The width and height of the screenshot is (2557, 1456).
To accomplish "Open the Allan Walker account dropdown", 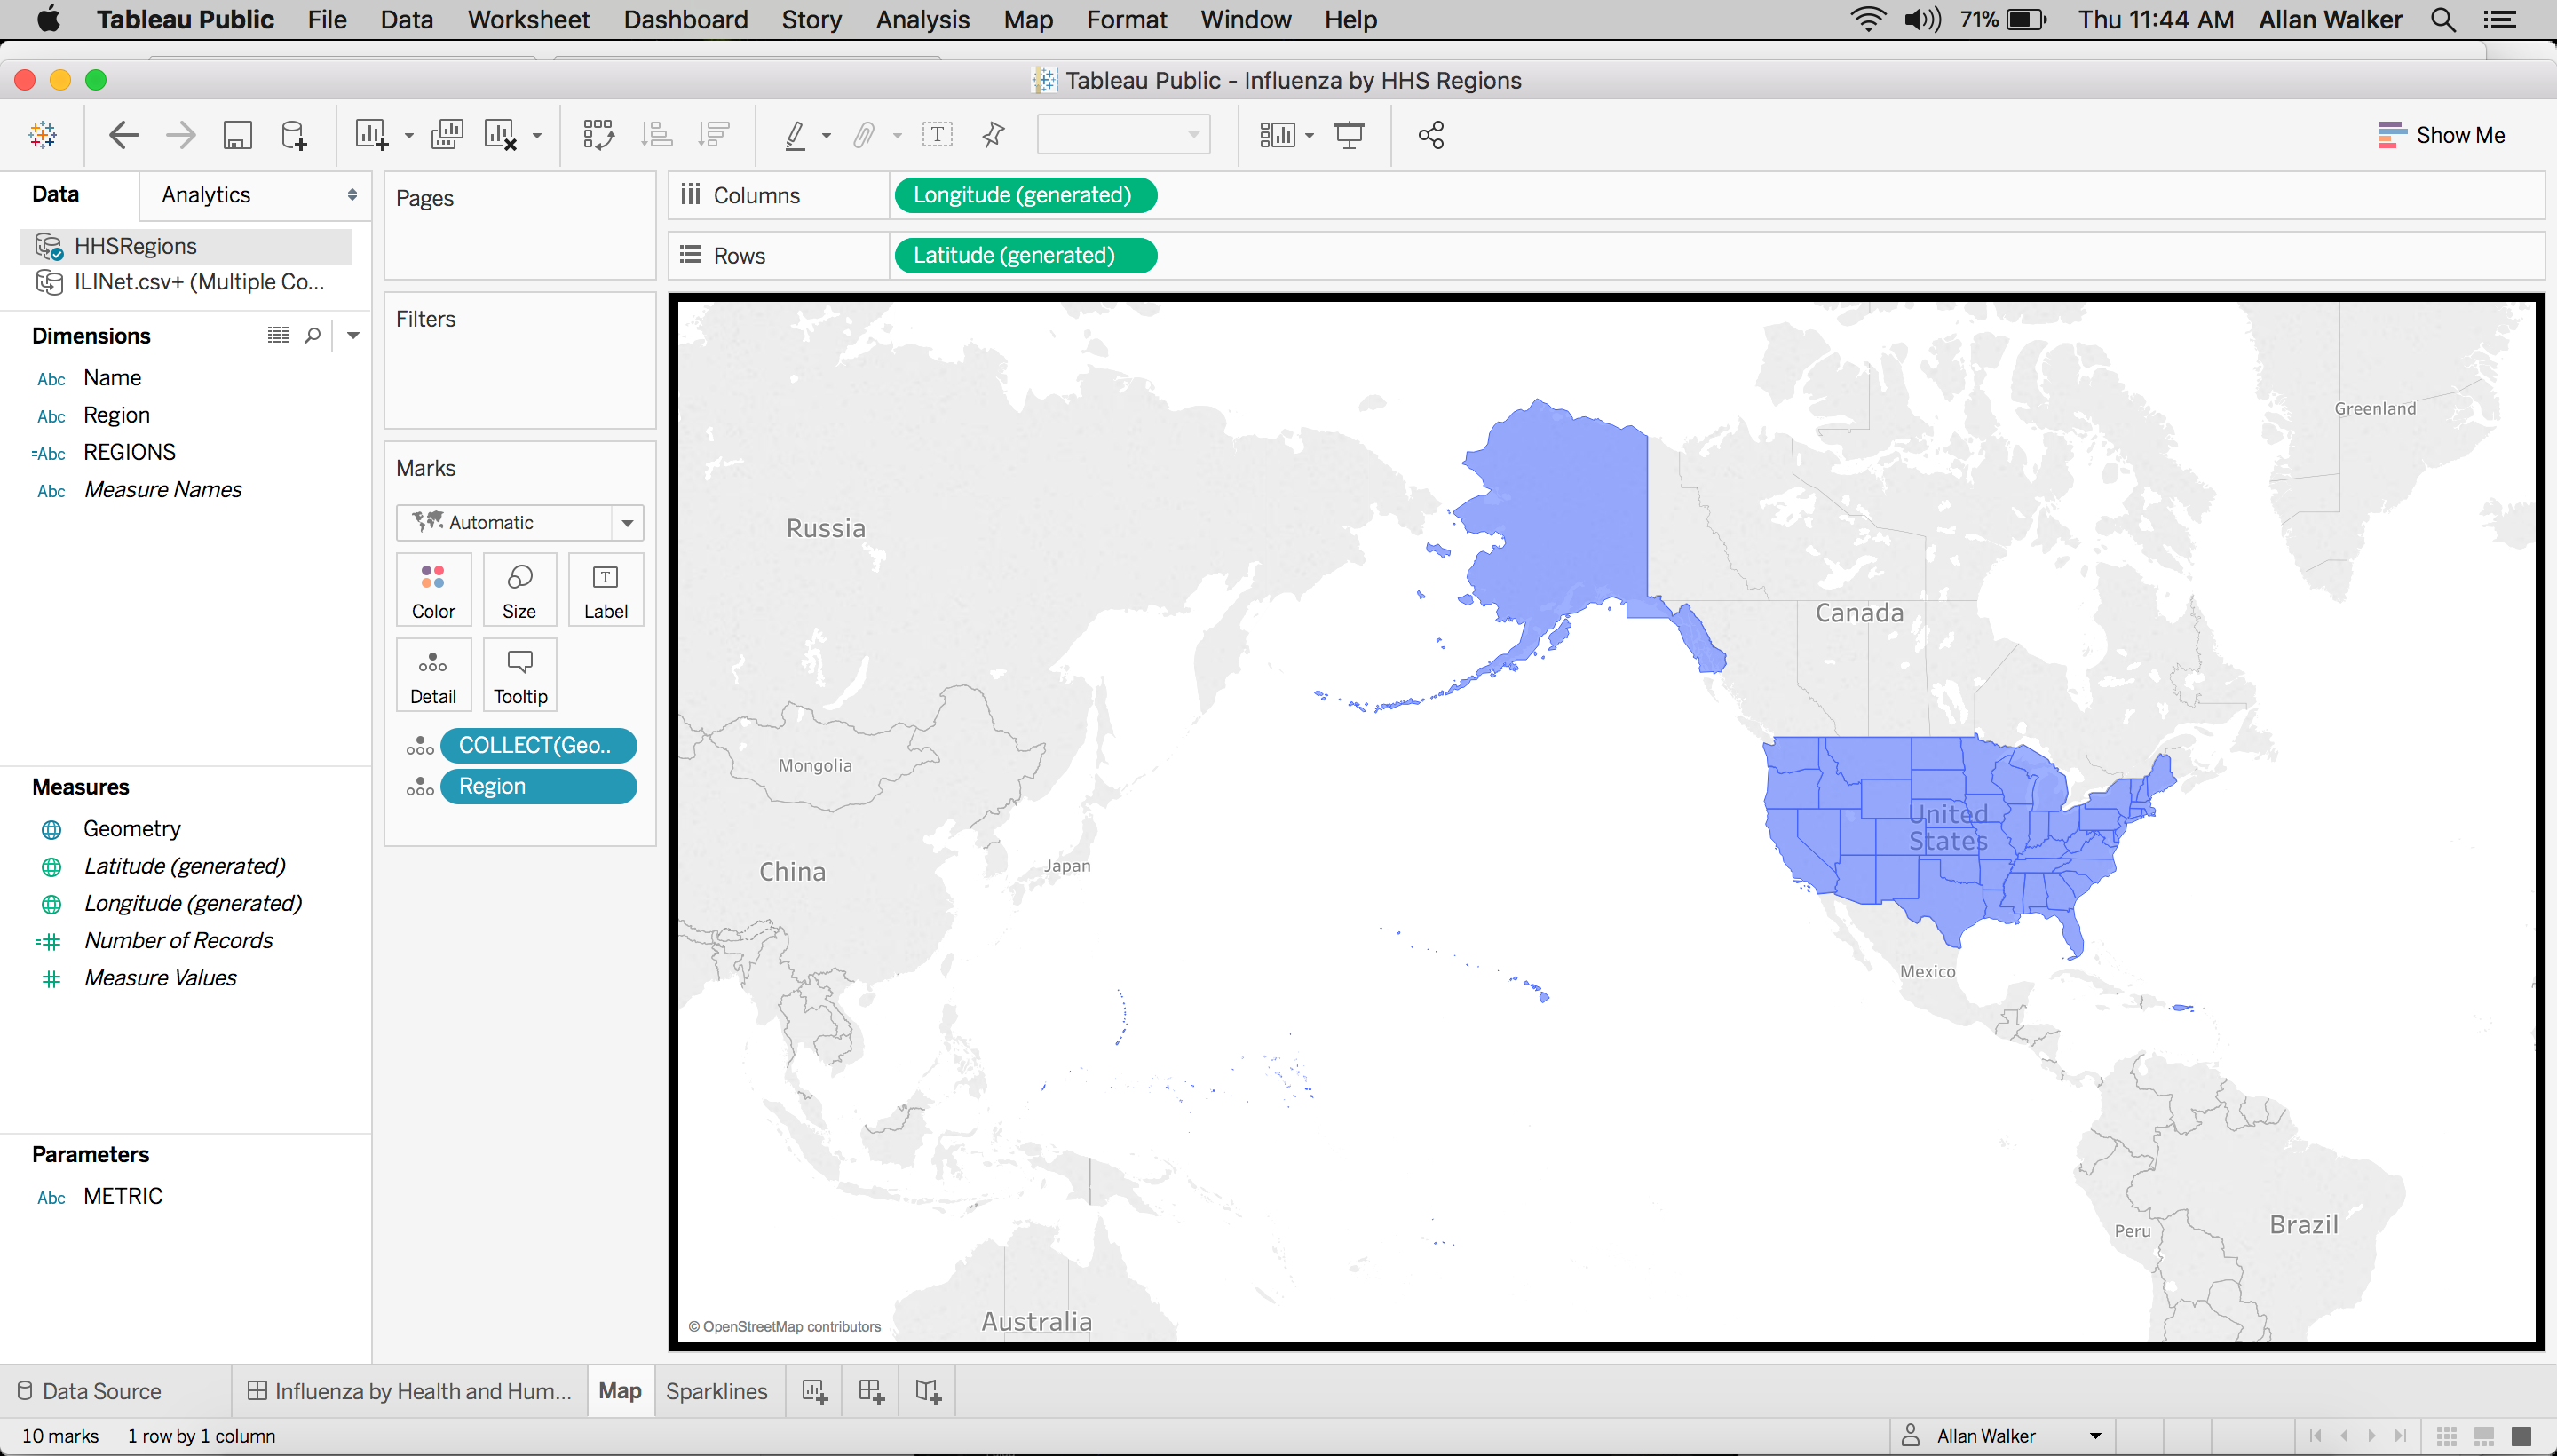I will 2001,1435.
